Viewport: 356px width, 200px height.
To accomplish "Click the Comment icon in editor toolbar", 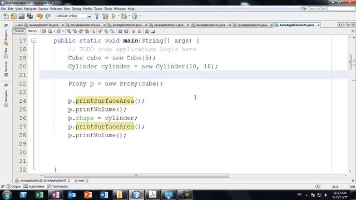I will 147,31.
